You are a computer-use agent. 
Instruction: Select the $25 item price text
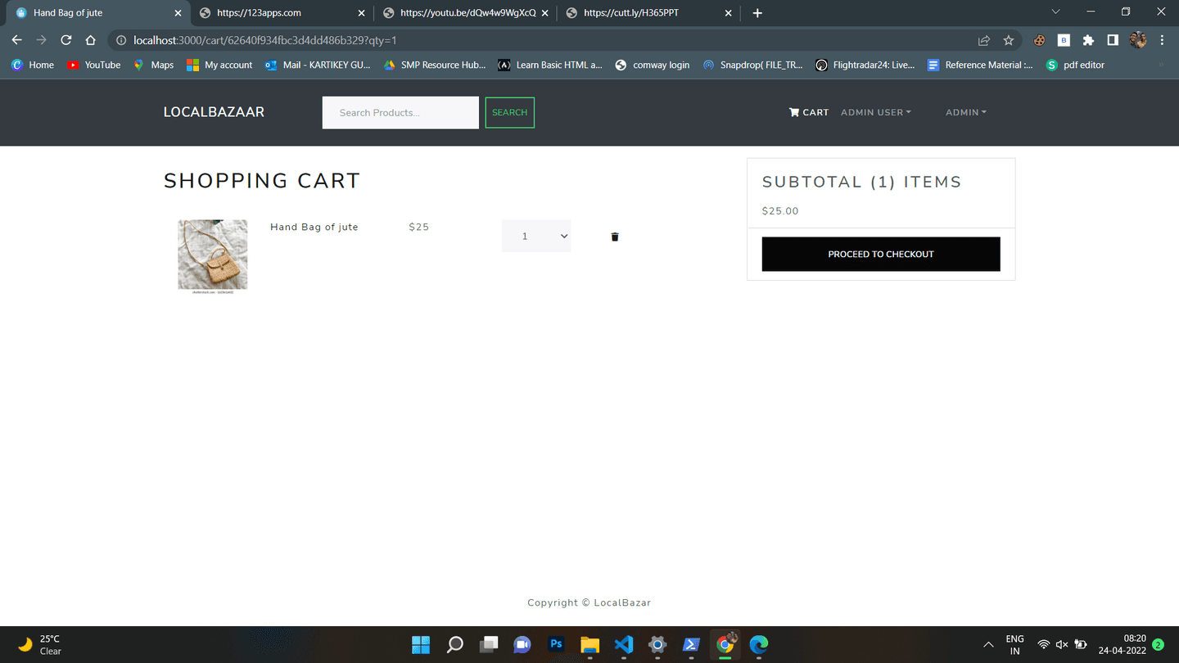419,227
